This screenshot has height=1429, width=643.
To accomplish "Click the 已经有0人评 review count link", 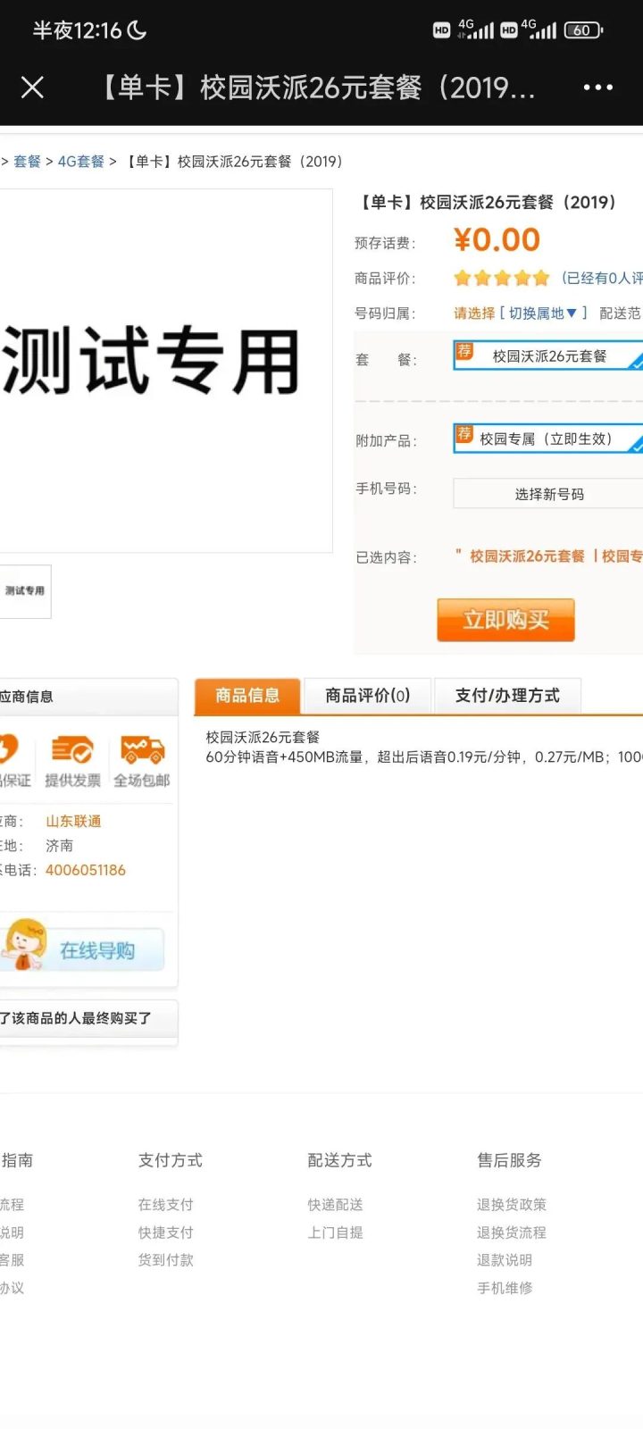I will tap(602, 278).
